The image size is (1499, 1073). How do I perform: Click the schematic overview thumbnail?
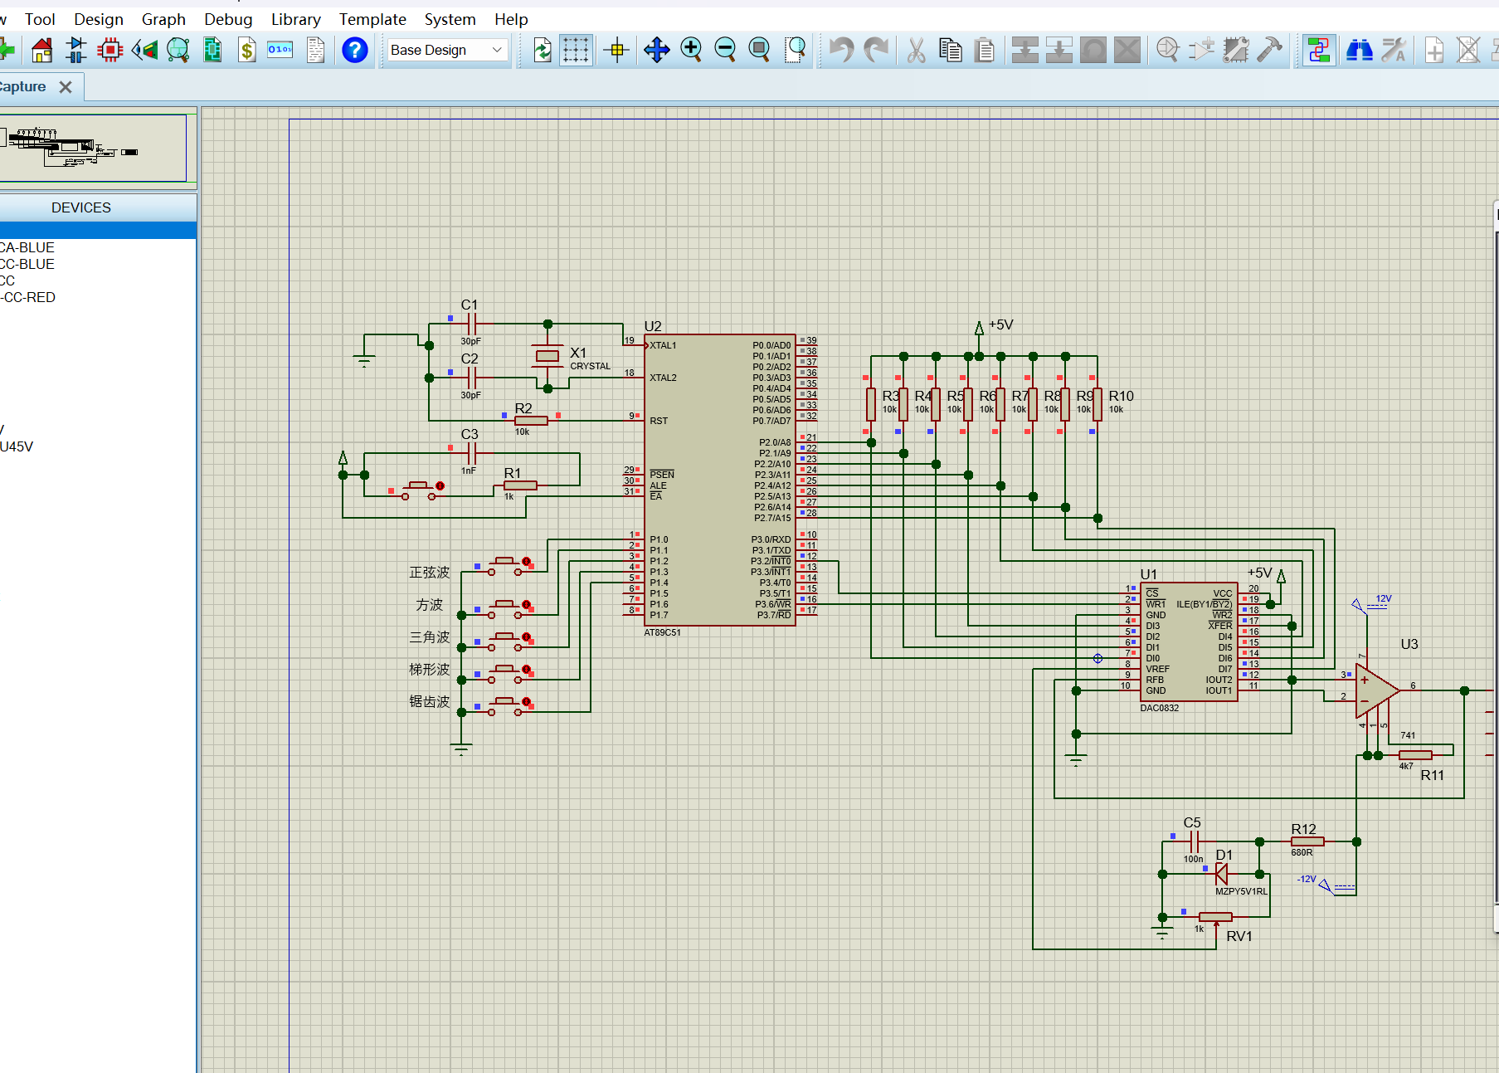click(x=93, y=148)
